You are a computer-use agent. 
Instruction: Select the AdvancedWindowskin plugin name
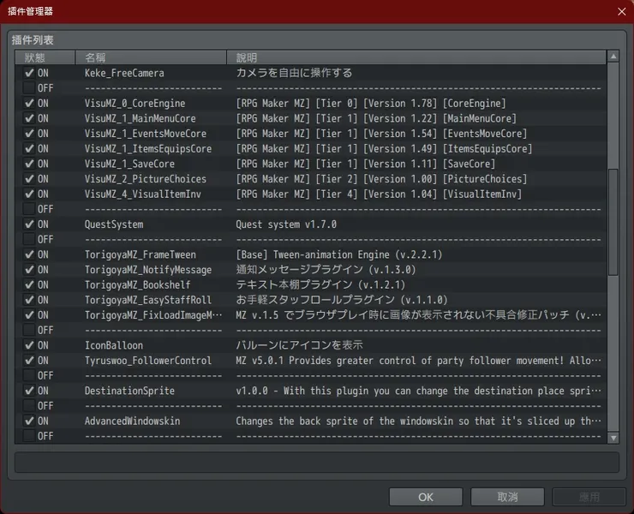132,421
